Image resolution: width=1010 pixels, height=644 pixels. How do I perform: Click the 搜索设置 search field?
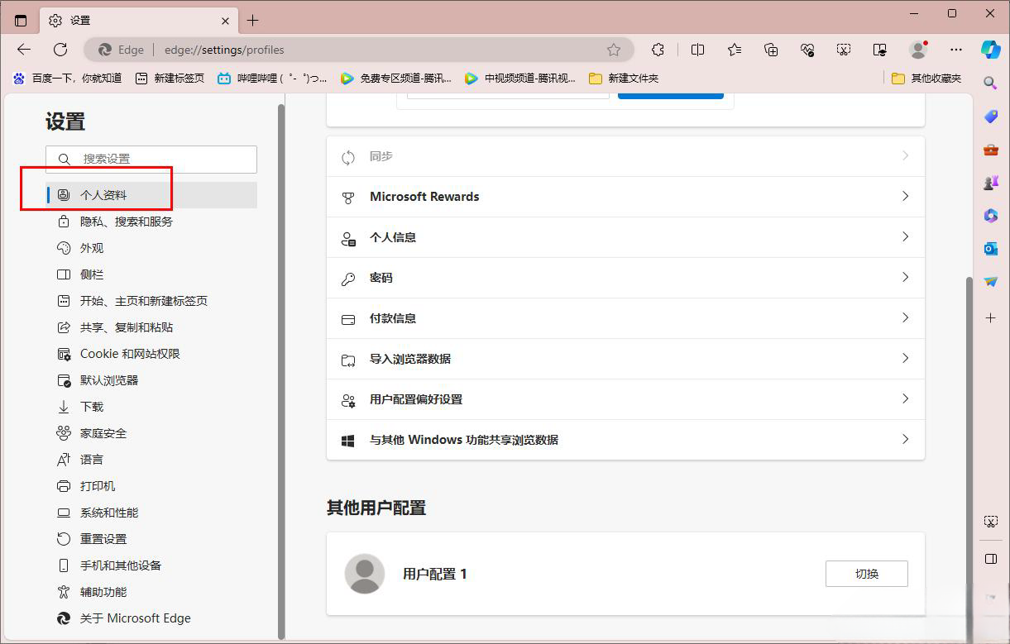151,159
